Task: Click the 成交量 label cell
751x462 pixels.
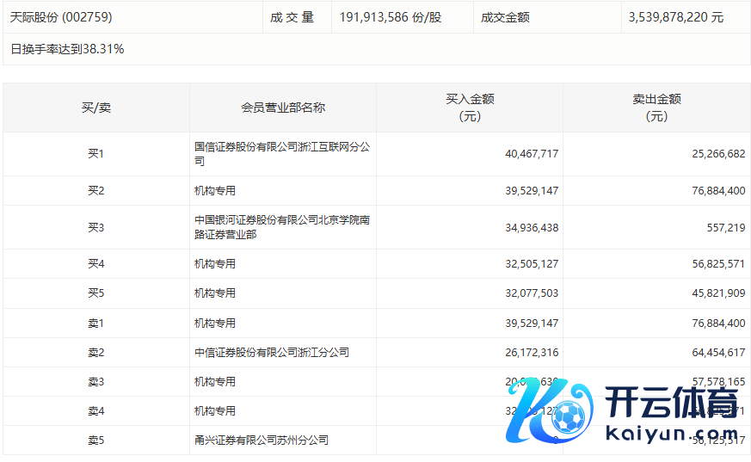Action: [292, 17]
